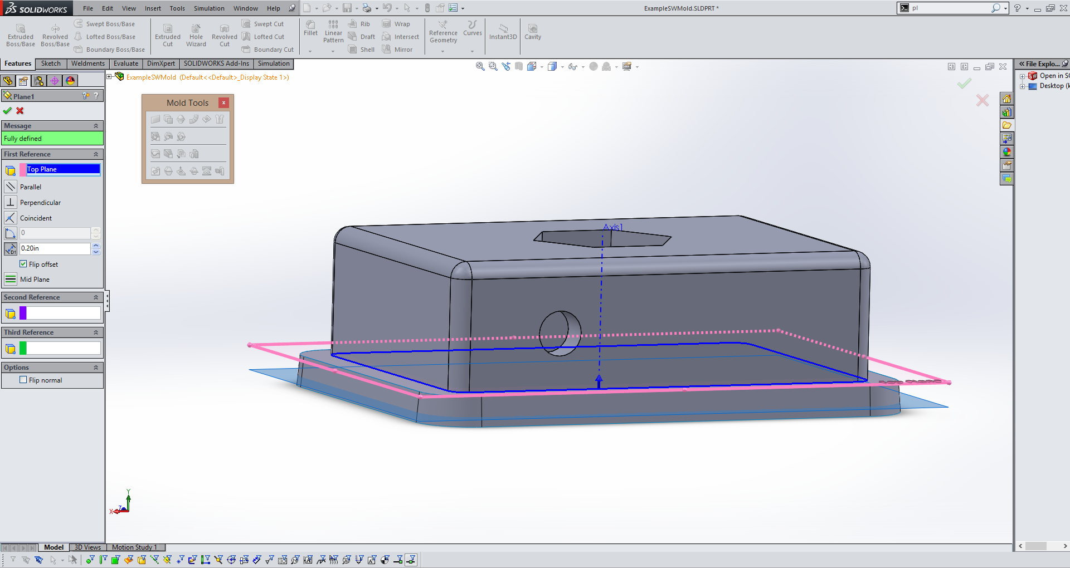Select the Wrap feature tool
The height and width of the screenshot is (568, 1070).
396,24
